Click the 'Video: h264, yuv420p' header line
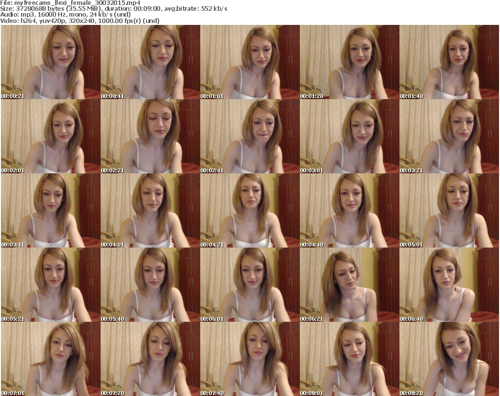 click(80, 21)
